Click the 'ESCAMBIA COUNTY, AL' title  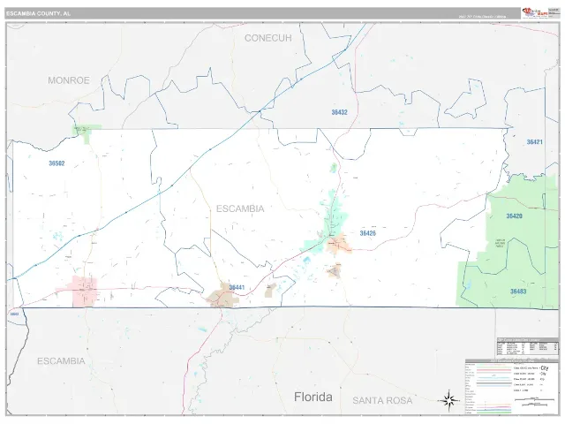tap(38, 14)
